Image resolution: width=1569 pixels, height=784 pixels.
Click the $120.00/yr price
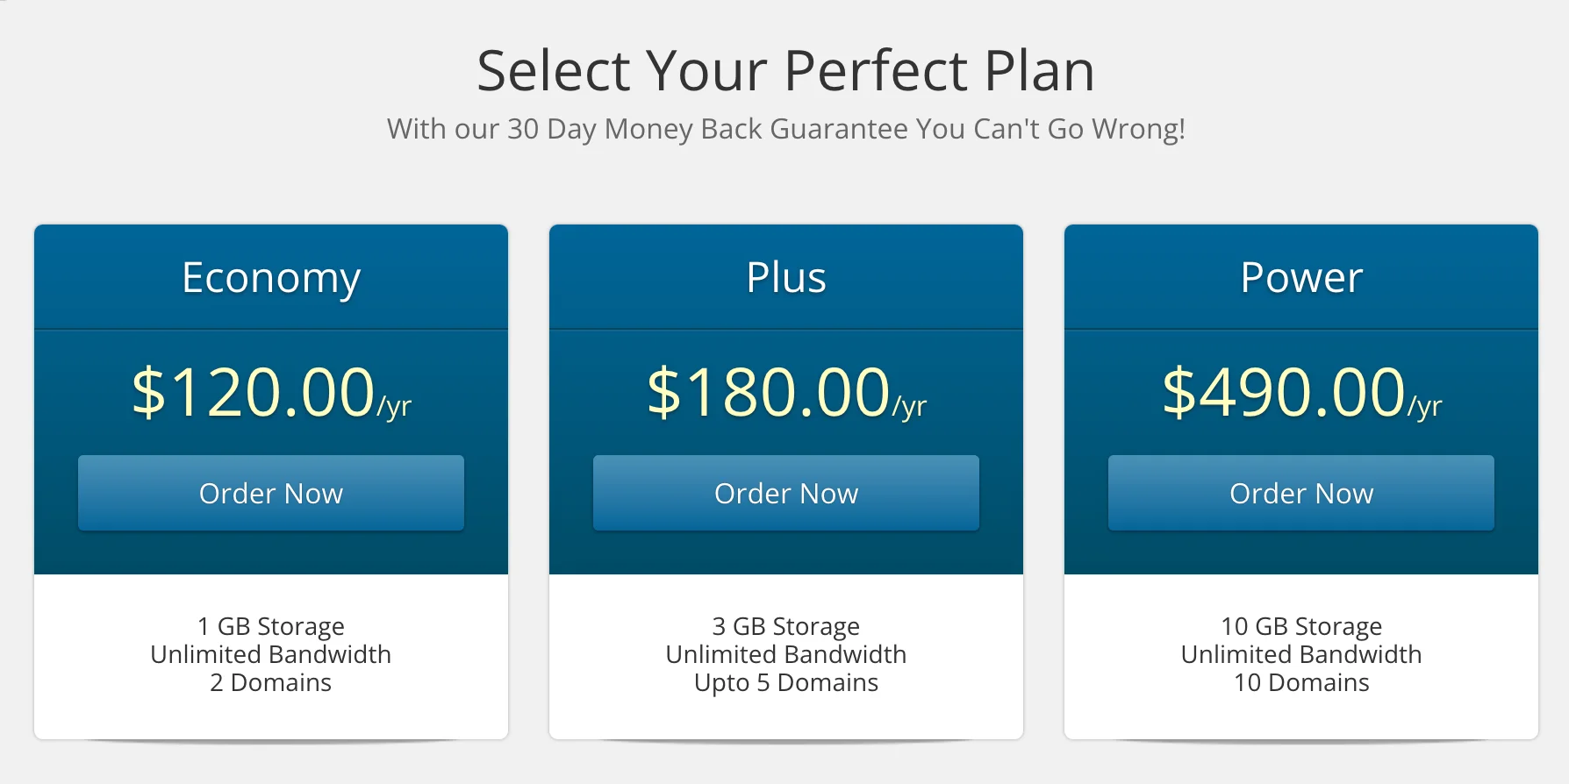coord(271,392)
